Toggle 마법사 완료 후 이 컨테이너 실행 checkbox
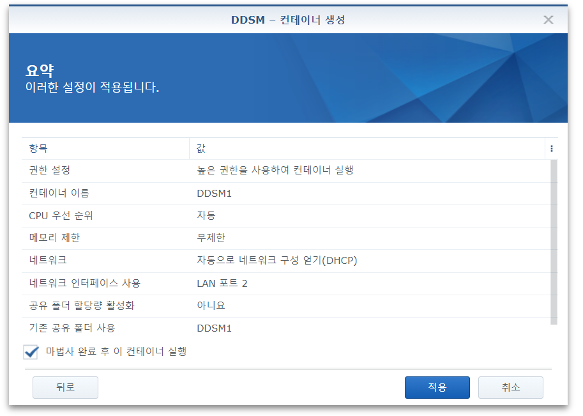 (31, 351)
